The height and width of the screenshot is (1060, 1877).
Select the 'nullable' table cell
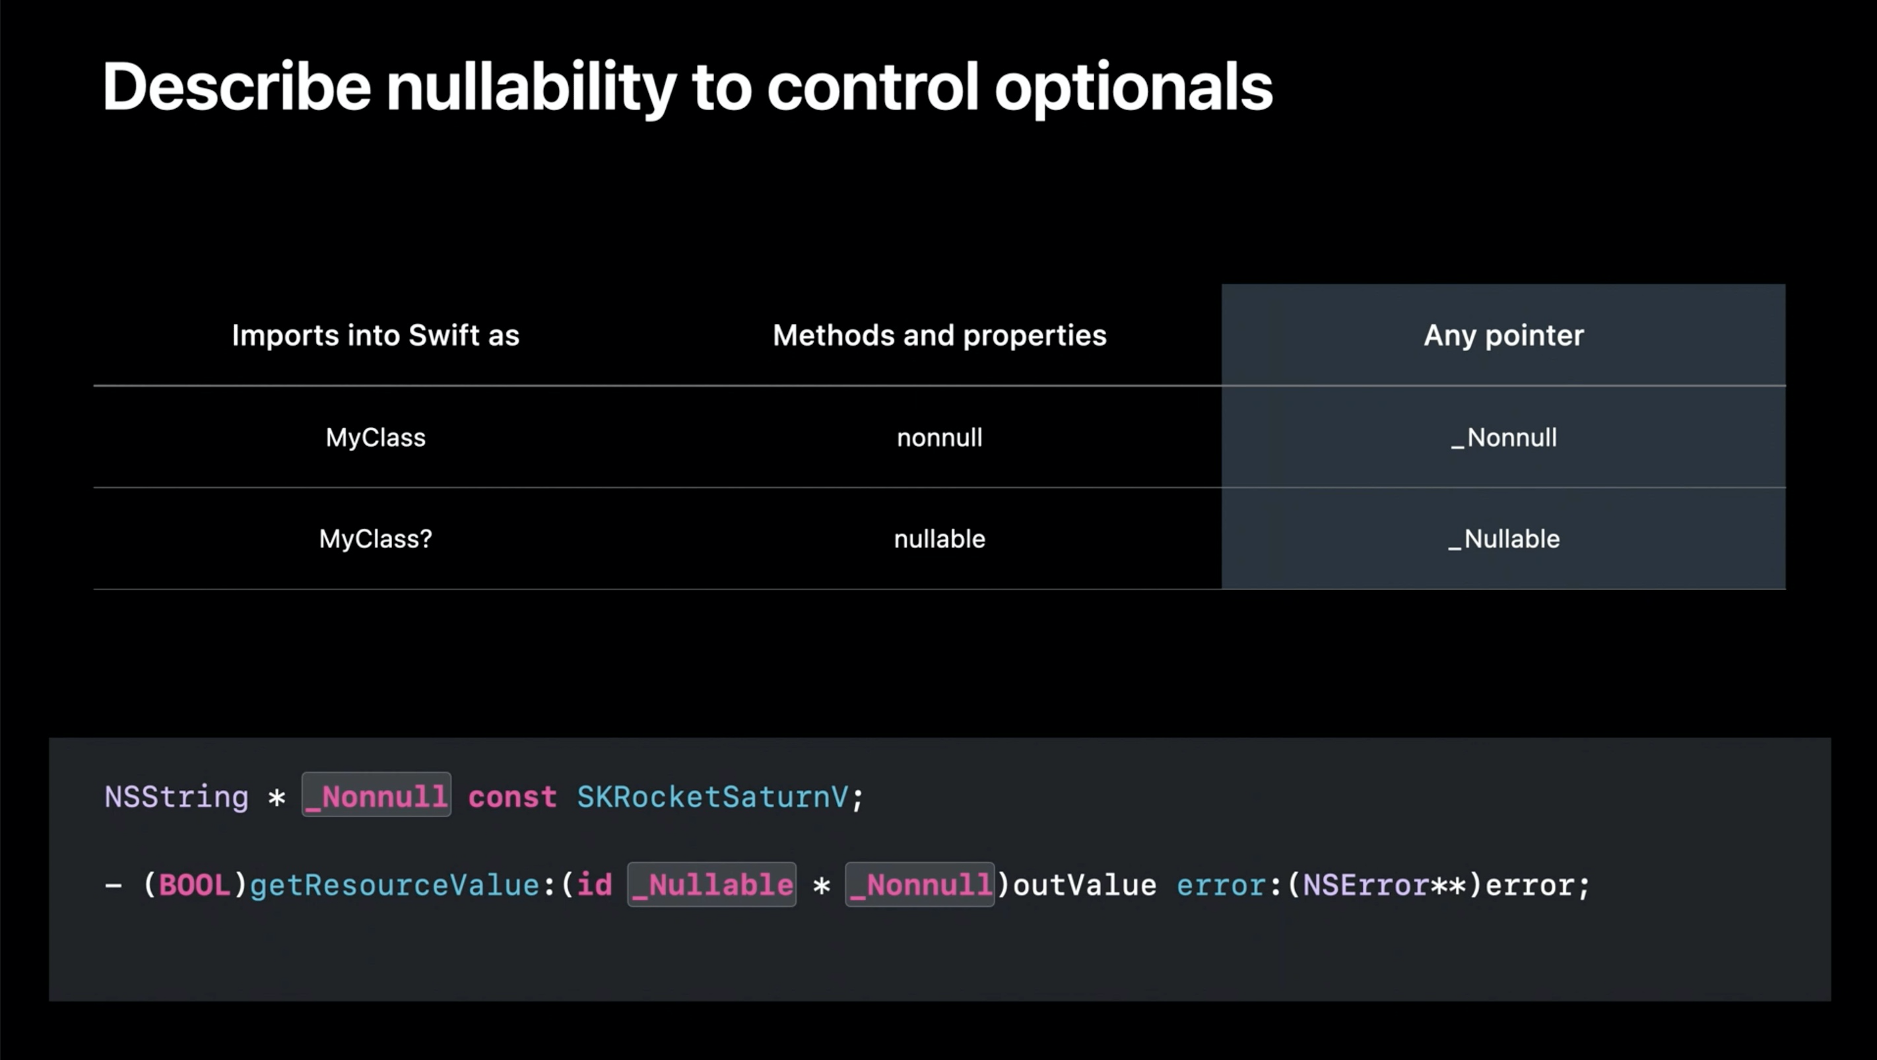(939, 539)
